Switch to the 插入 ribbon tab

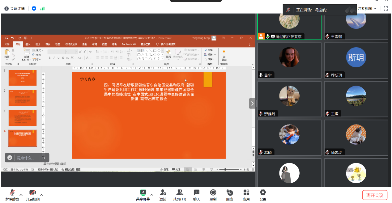pos(28,44)
